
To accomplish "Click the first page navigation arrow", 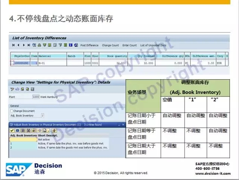I will 13,45.
